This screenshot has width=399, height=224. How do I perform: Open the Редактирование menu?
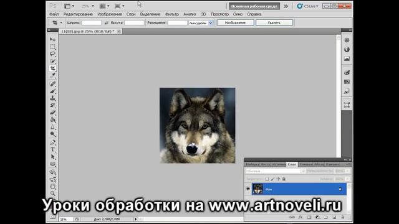tap(78, 14)
